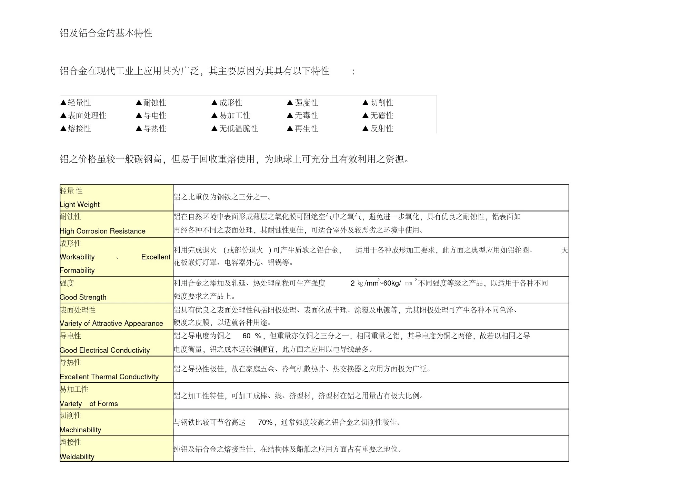The width and height of the screenshot is (700, 494).
Task: Click the ▲切削性 item in the feature list
Action: (x=378, y=103)
